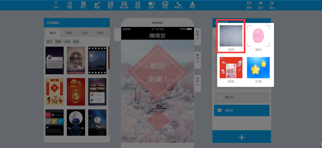Click the template list scrollbar
Viewport: 322px width, 148px height.
click(109, 58)
